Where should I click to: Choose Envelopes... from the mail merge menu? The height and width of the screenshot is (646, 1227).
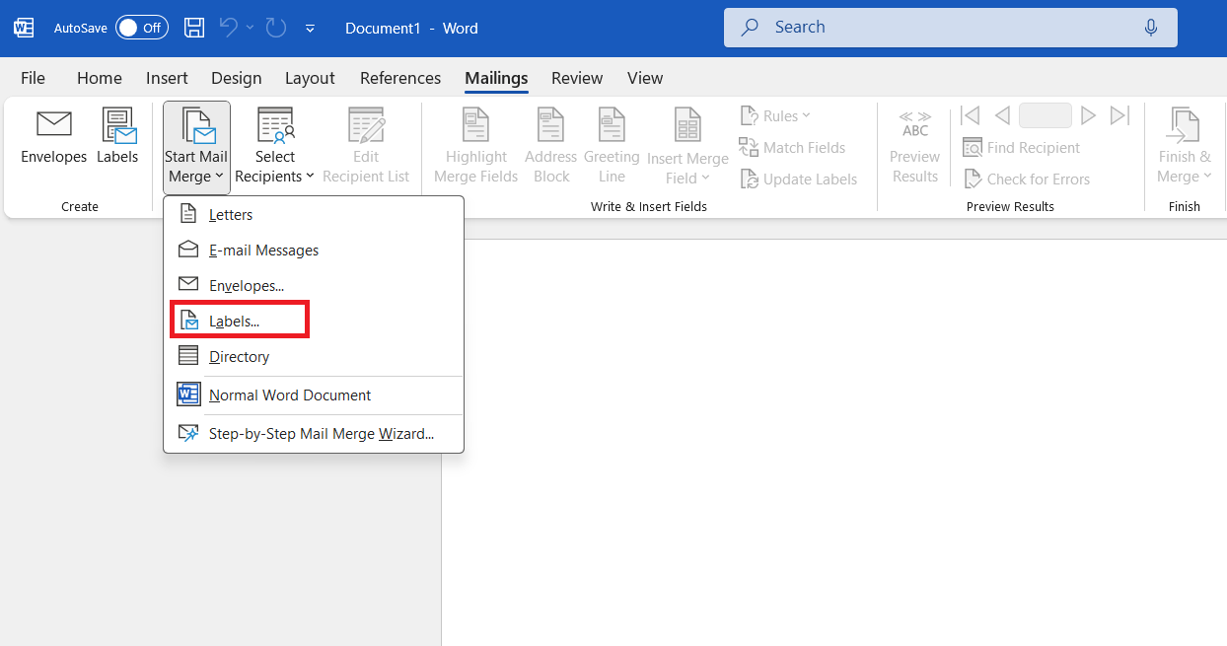314,286
